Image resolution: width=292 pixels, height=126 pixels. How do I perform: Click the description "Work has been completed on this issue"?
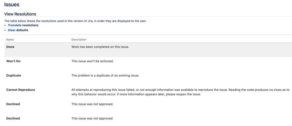(100, 47)
